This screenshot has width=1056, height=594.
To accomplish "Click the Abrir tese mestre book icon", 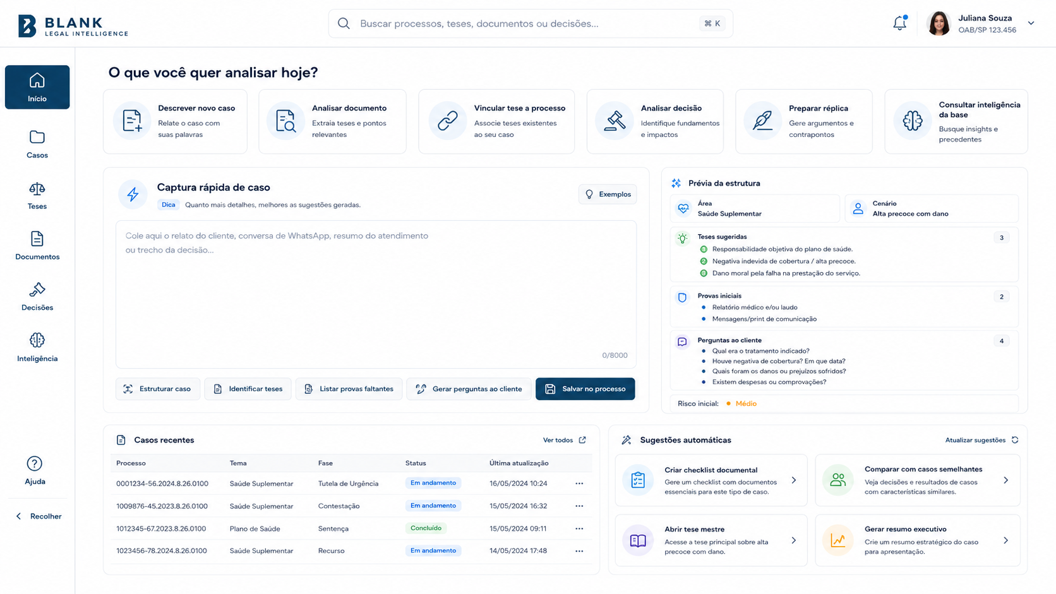I will [638, 540].
